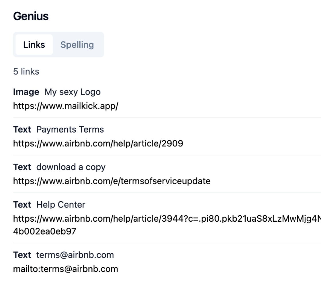Open the mailkick.app logo link
The height and width of the screenshot is (294, 321).
click(x=65, y=106)
